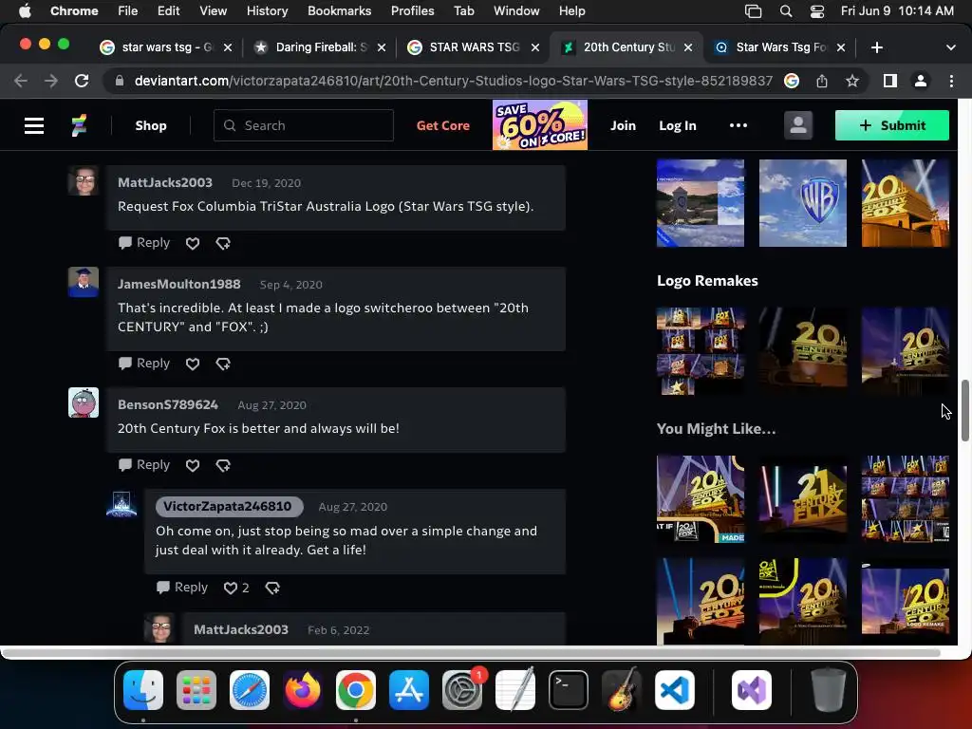Screen dimensions: 972x729
Task: Click the DeviantArt logo icon
Action: [x=79, y=126]
